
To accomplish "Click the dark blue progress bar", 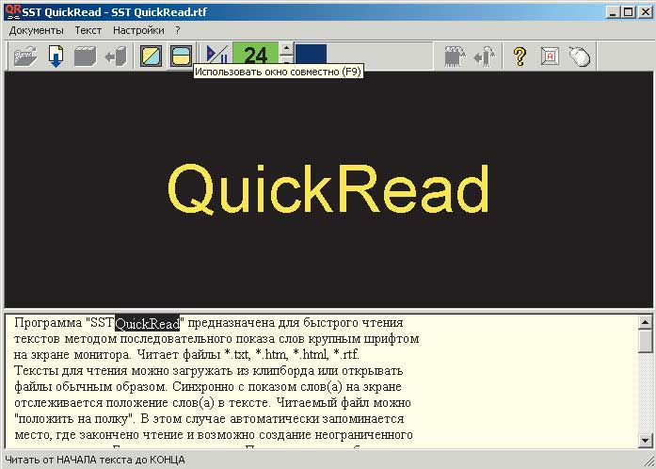I will [x=311, y=56].
